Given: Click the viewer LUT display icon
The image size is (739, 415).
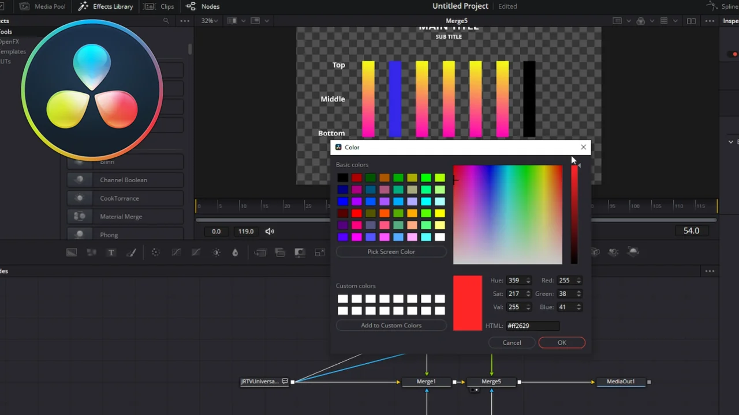Looking at the screenshot, I should [x=617, y=21].
